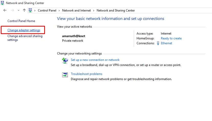Open Troubleshoot problems link
The width and height of the screenshot is (212, 121).
(86, 74)
